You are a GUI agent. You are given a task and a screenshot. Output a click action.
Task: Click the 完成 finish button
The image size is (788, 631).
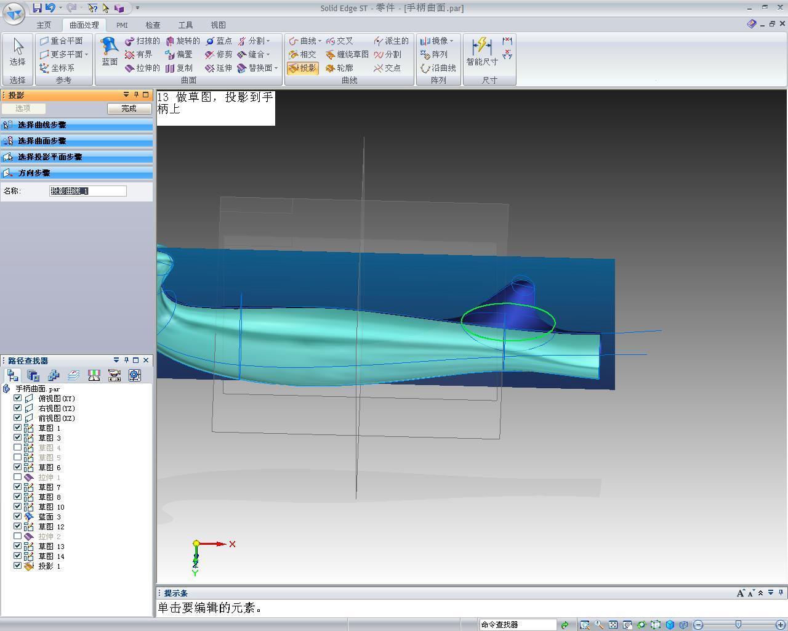[129, 108]
